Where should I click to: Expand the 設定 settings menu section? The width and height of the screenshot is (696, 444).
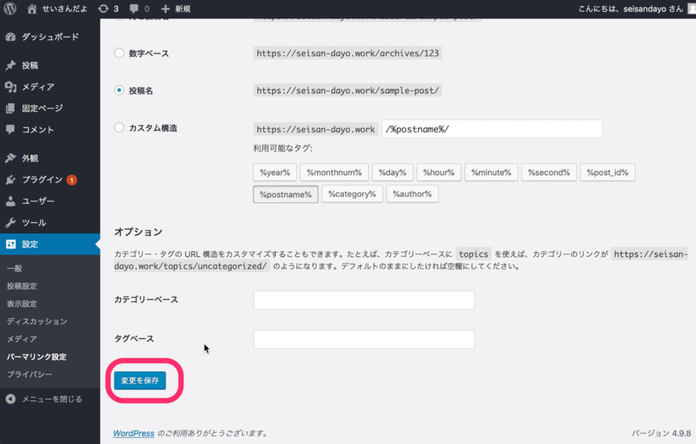point(31,244)
